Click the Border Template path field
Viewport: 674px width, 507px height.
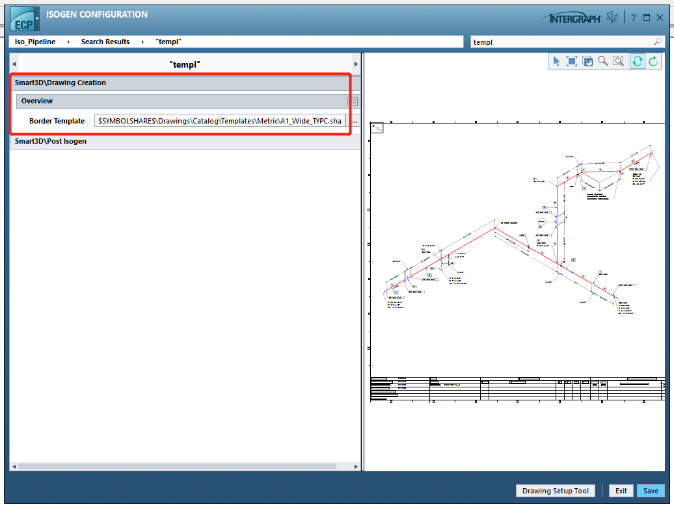(x=220, y=121)
